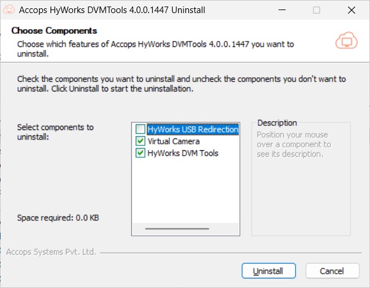
Task: Click the greyed-out maximize button
Action: (x=316, y=10)
